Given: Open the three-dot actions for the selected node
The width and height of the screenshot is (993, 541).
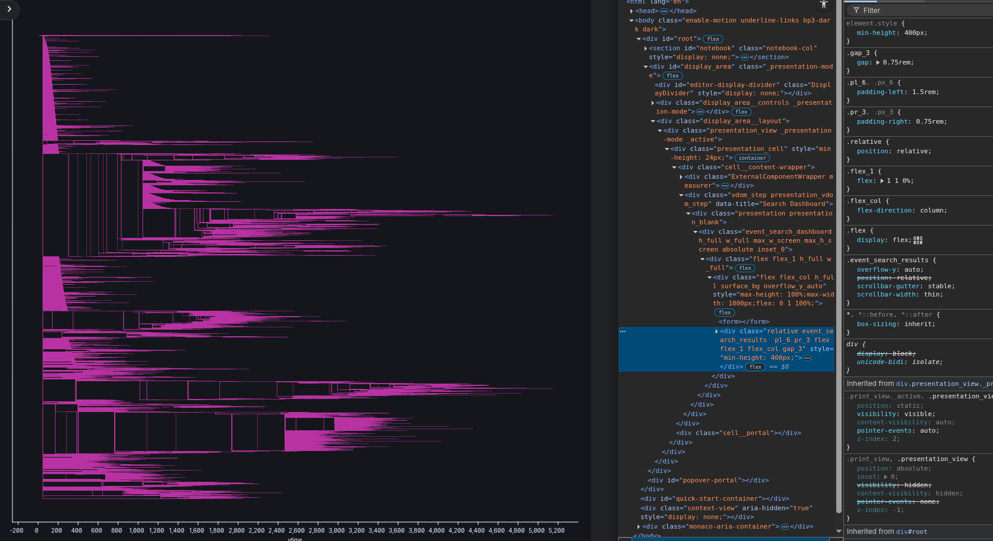Looking at the screenshot, I should 623,331.
